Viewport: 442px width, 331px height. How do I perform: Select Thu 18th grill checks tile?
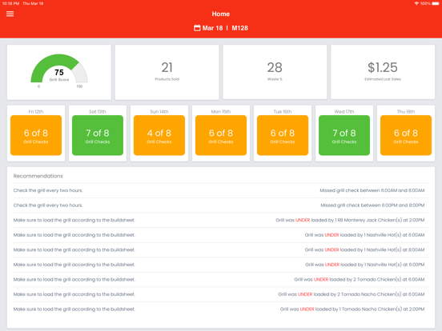click(x=406, y=135)
